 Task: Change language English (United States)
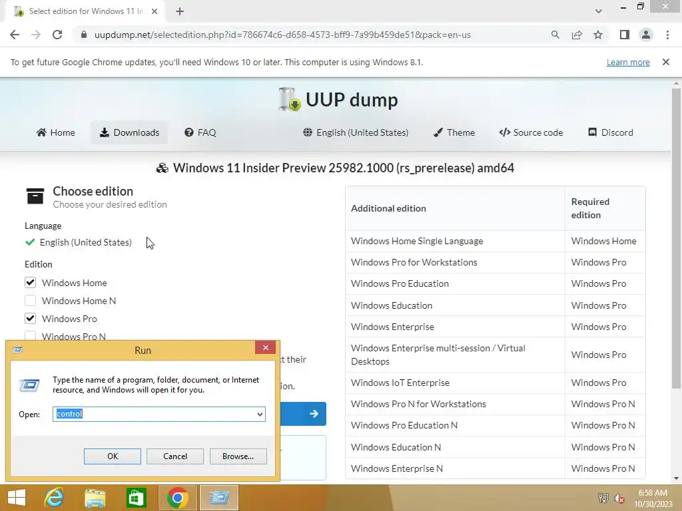tap(356, 132)
